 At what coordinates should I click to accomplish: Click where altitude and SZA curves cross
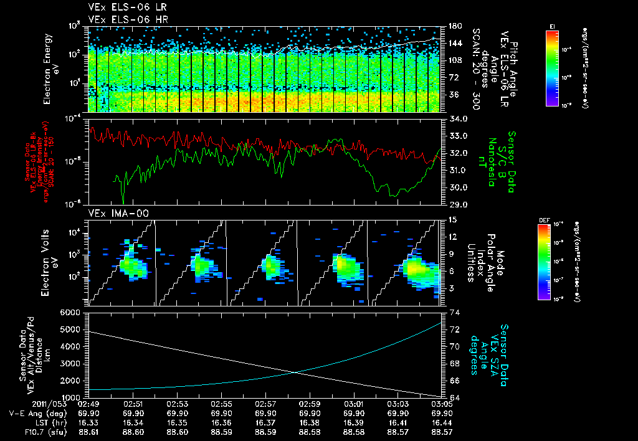(295, 372)
